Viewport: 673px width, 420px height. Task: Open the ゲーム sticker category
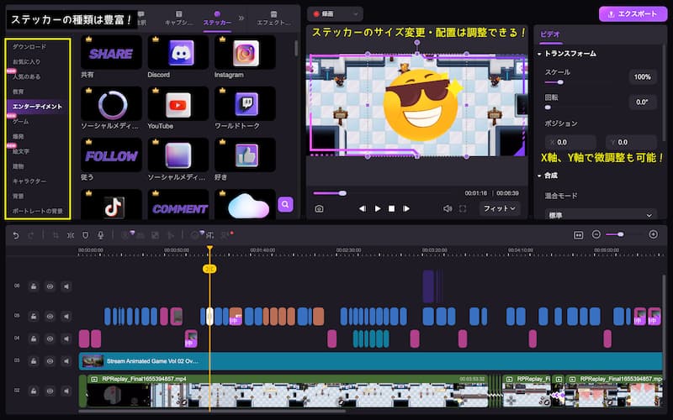[20, 122]
